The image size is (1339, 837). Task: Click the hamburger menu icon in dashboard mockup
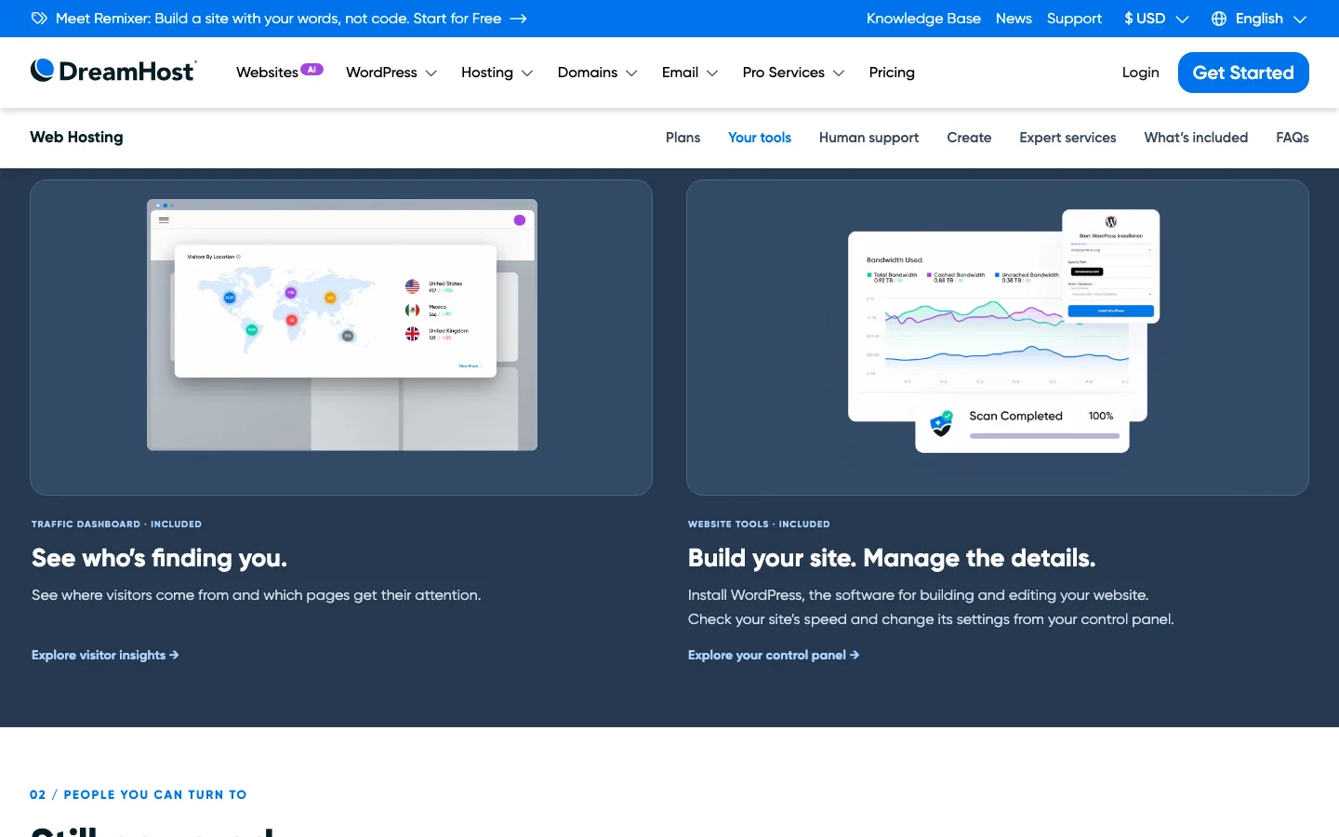(x=164, y=220)
